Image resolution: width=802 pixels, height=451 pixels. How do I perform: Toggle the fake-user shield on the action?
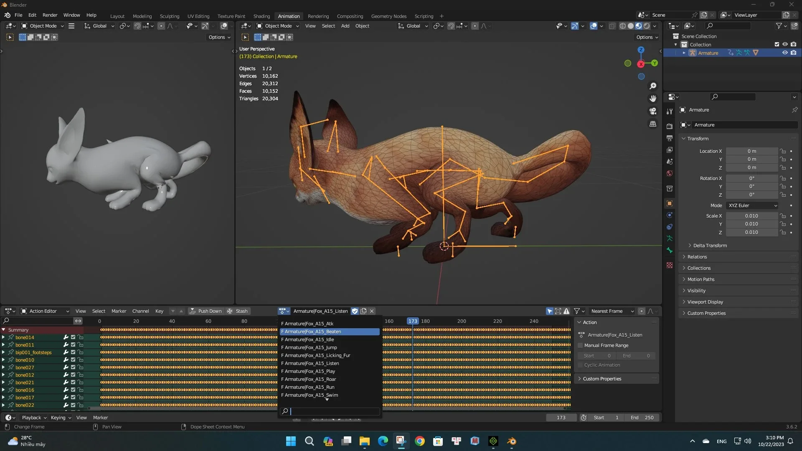pos(355,311)
